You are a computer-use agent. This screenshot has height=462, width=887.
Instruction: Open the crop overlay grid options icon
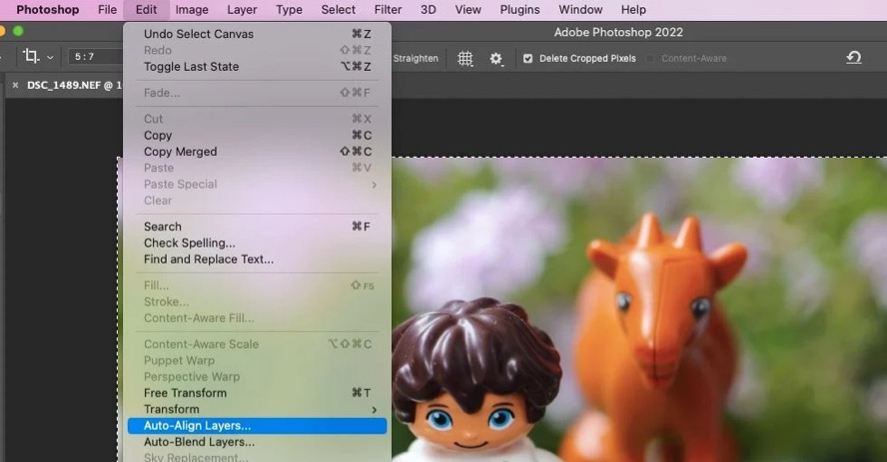tap(465, 58)
